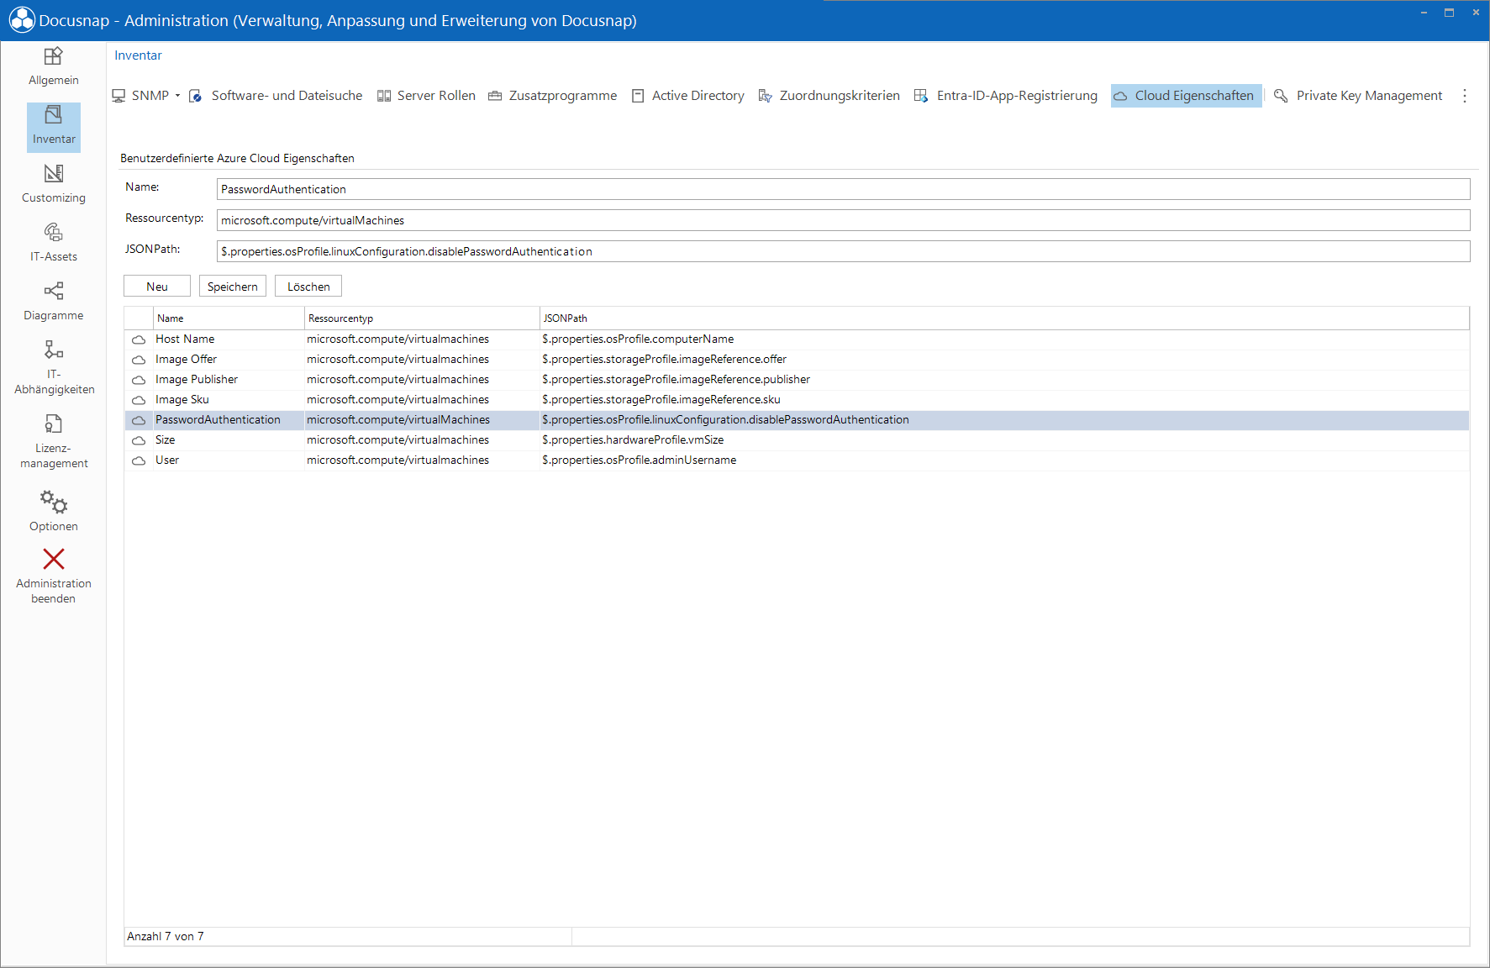Click cloud icon of Image Publisher row

139,380
